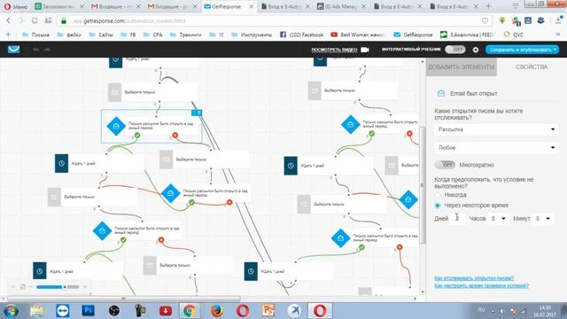Click the canvas vertical scrollbar
567x319 pixels.
click(x=422, y=185)
